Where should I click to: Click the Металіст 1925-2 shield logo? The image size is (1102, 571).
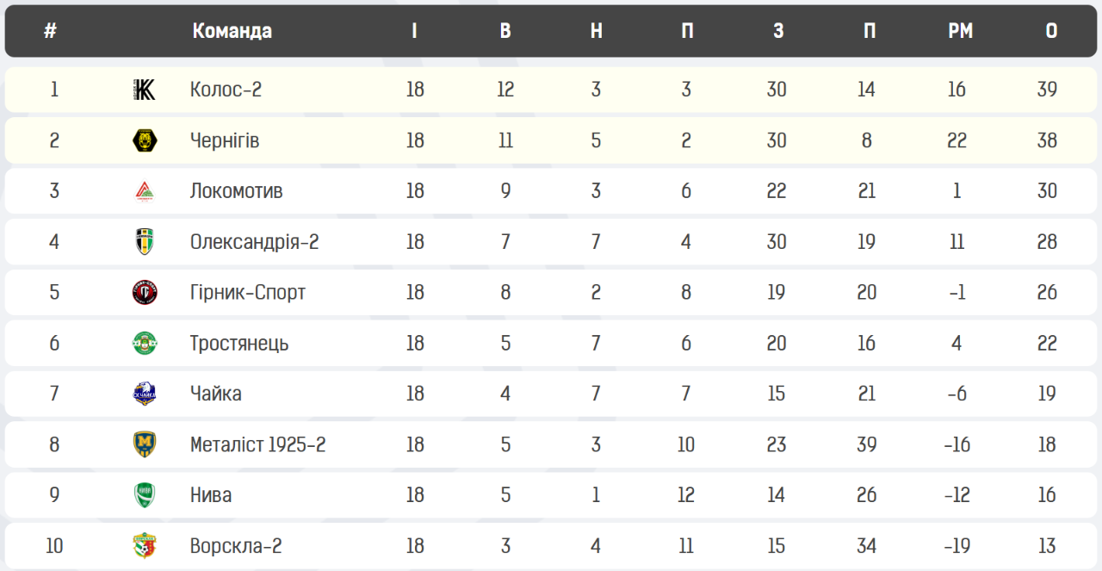[x=145, y=444]
